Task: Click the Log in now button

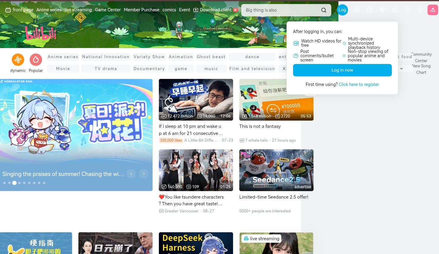Action: point(342,70)
